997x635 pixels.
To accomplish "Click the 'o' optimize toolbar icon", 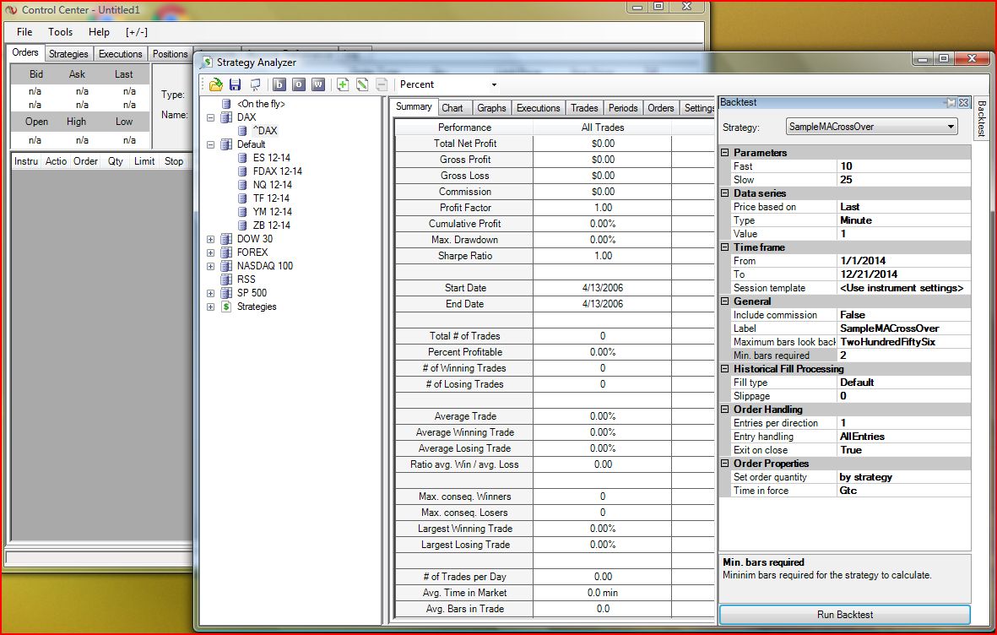I will pyautogui.click(x=298, y=84).
